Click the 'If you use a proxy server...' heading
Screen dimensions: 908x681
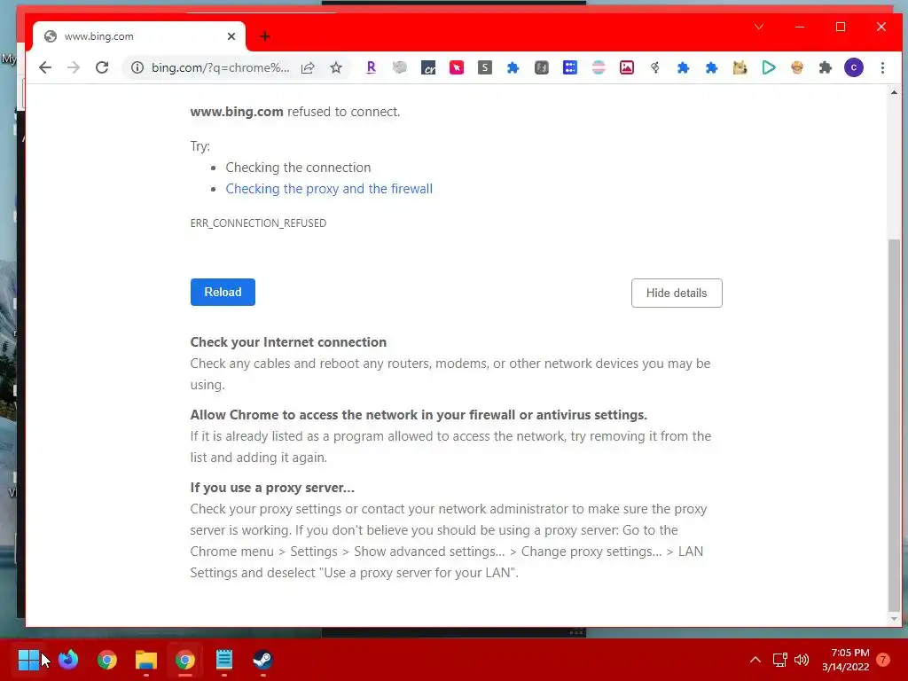coord(272,488)
